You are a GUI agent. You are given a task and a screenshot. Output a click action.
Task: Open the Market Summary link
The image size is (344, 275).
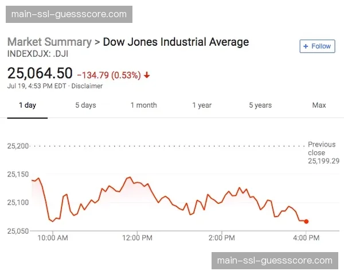[49, 42]
